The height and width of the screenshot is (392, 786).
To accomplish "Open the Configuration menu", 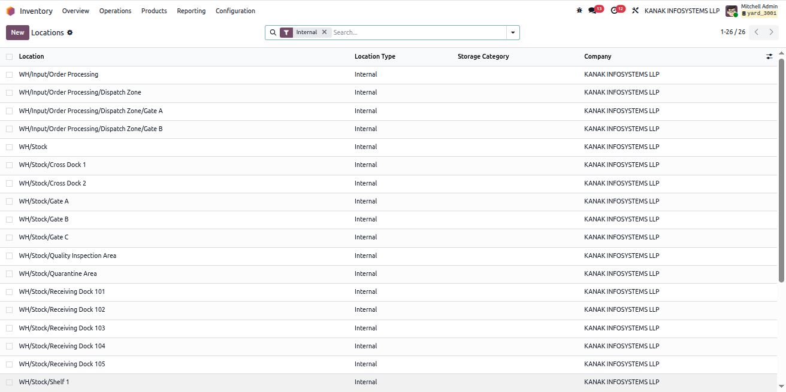I will [x=235, y=11].
